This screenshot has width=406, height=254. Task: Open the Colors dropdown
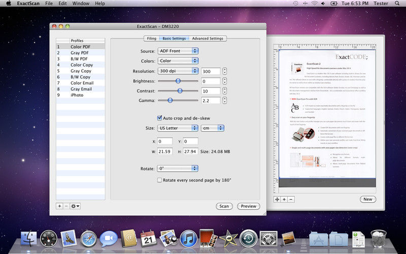point(178,60)
